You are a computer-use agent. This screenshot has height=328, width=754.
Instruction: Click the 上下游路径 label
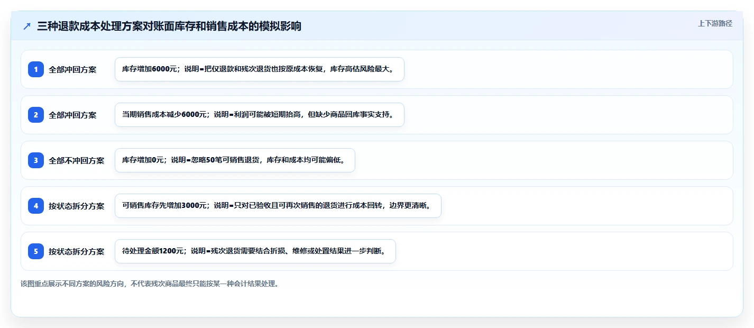[x=715, y=23]
